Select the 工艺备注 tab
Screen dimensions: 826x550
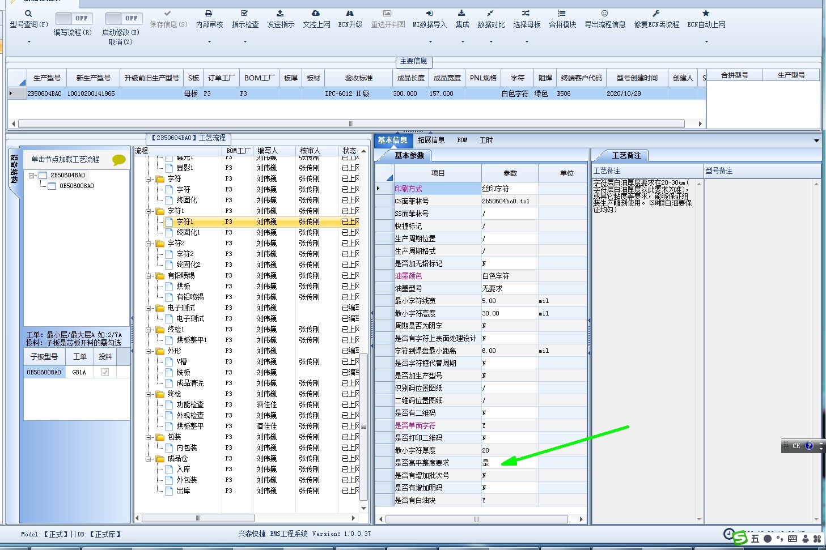tap(626, 155)
